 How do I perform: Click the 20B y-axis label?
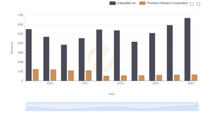[x=21, y=62]
